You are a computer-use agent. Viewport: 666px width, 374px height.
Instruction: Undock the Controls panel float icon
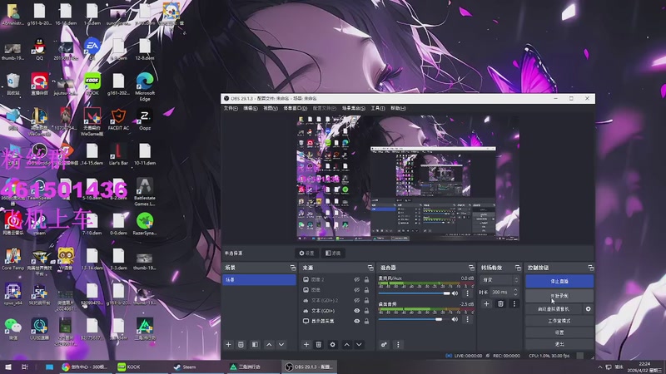pos(591,268)
